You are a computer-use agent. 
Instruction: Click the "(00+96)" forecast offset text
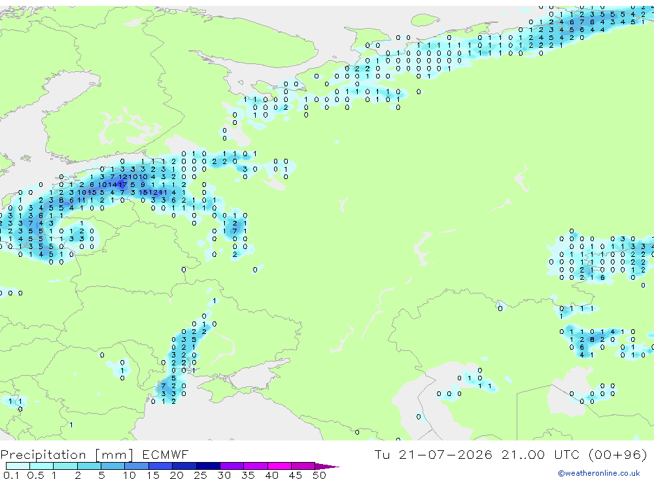coord(618,454)
